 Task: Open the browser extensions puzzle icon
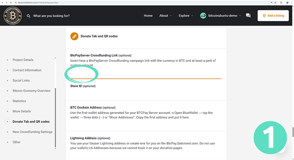281,2
